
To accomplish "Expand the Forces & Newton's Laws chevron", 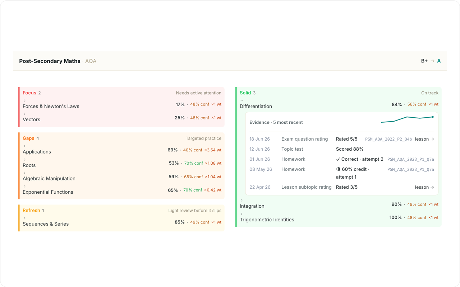I will (x=24, y=101).
